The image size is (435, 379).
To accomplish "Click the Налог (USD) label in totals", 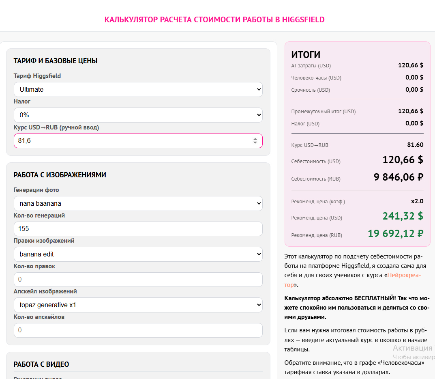I will click(x=305, y=124).
